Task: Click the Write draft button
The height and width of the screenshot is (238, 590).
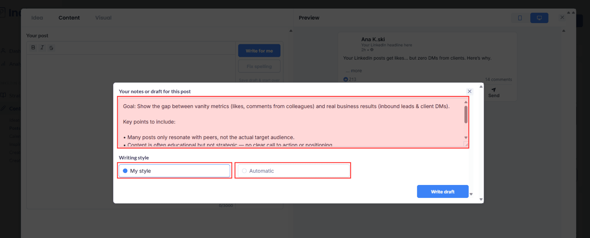Action: tap(442, 192)
